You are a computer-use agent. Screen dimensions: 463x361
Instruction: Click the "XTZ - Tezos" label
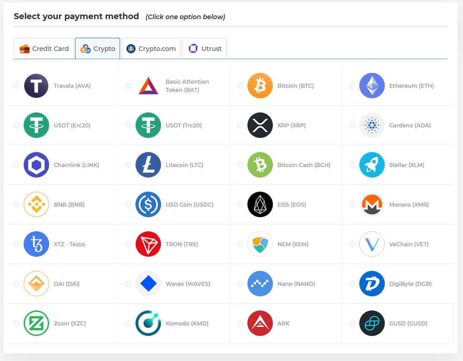coord(70,244)
